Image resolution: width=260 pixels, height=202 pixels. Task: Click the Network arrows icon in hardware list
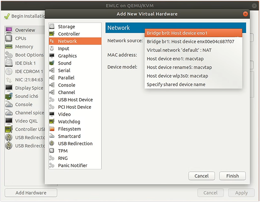tap(52, 41)
